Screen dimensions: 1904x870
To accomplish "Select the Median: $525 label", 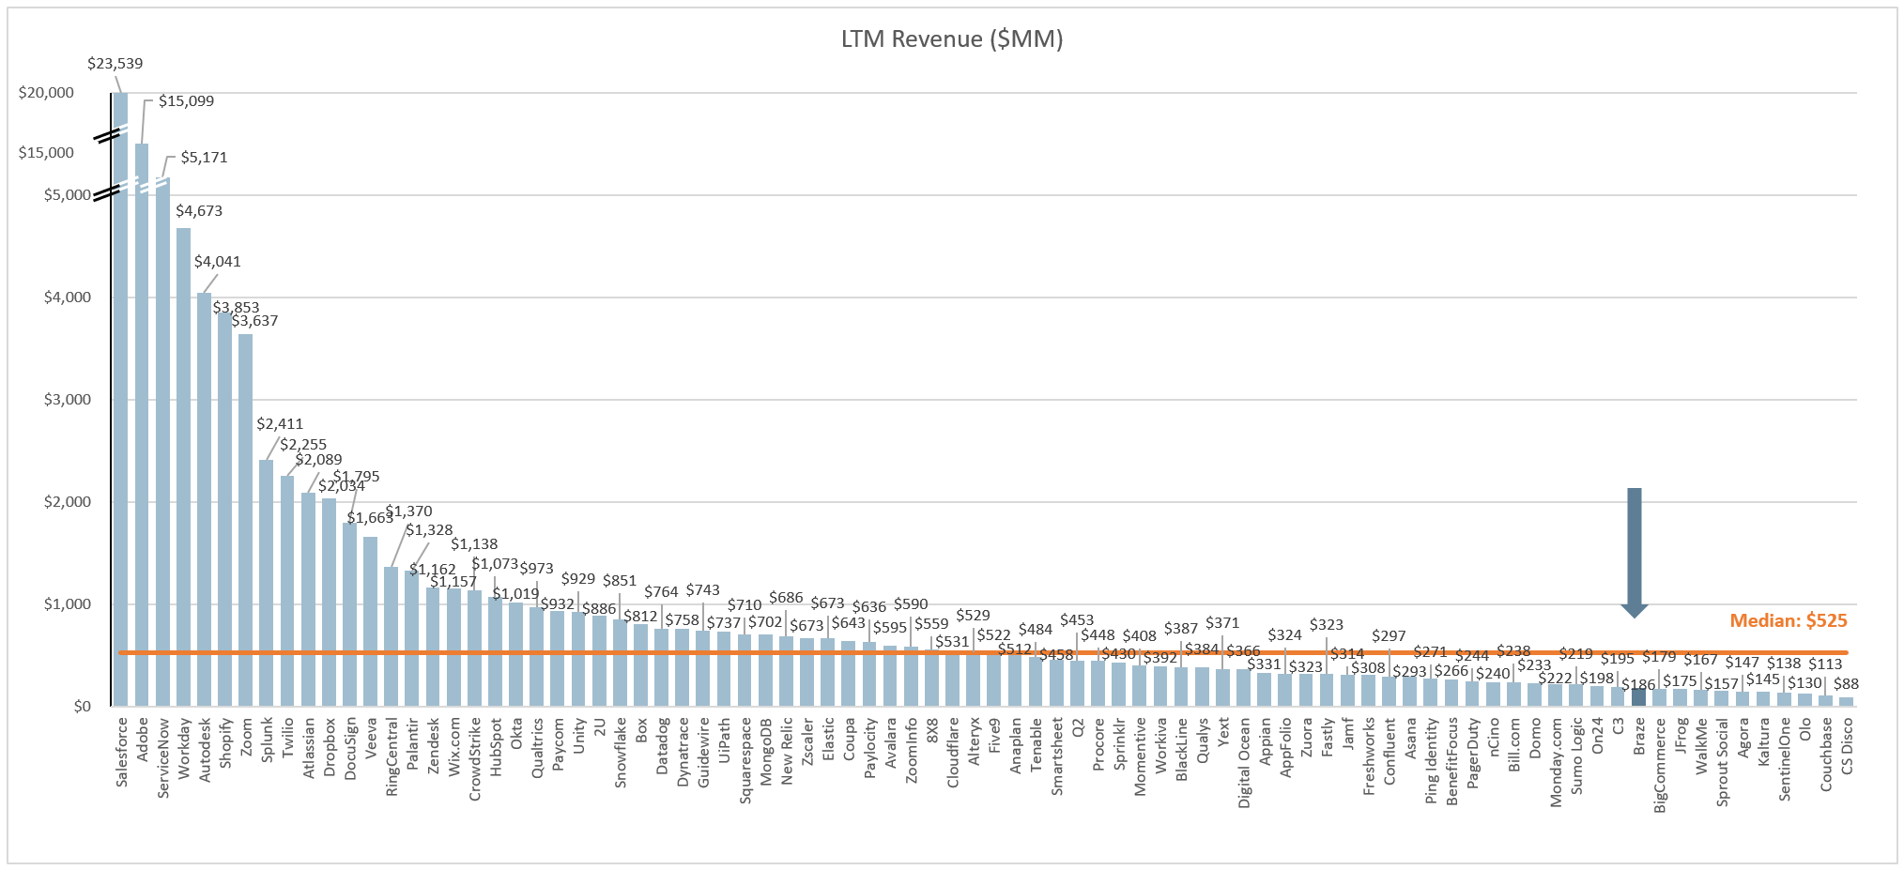I will [1789, 620].
